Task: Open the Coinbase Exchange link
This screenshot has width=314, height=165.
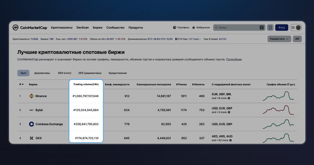Action: (49, 124)
